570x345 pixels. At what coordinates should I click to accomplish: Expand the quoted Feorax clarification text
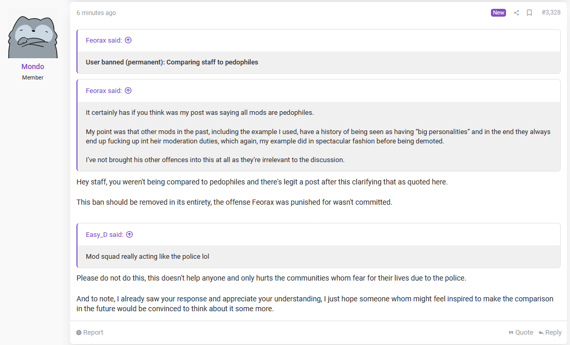point(319,136)
